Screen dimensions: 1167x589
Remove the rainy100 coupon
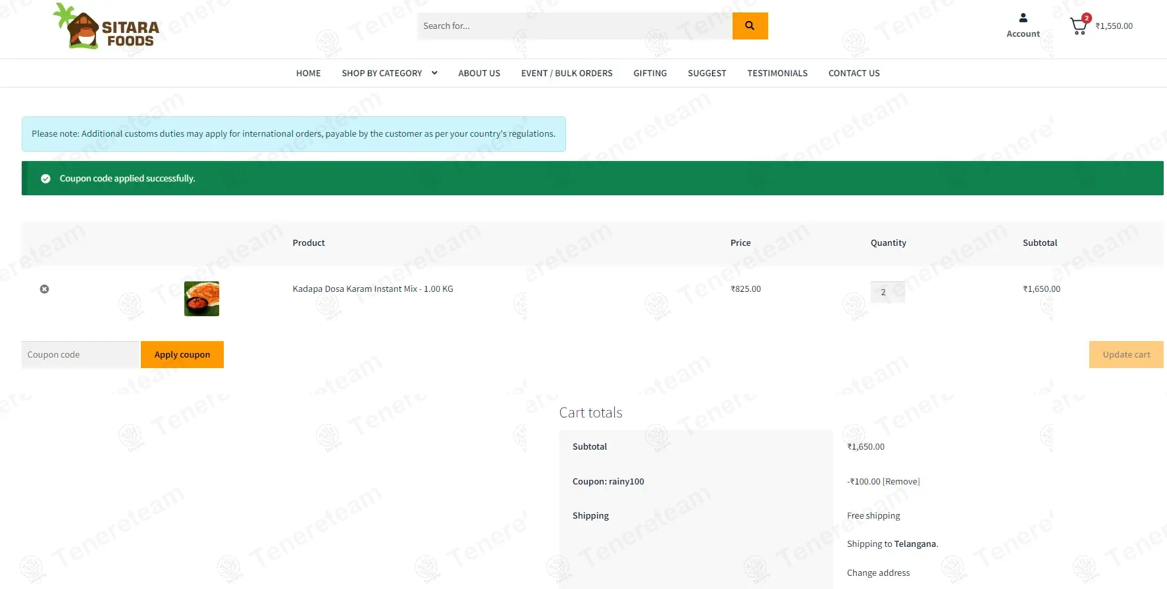901,481
